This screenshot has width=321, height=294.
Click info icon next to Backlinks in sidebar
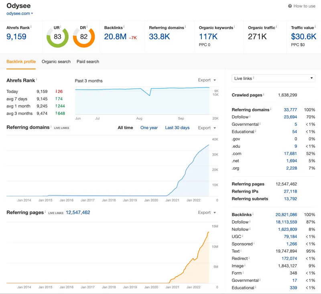tap(253, 214)
